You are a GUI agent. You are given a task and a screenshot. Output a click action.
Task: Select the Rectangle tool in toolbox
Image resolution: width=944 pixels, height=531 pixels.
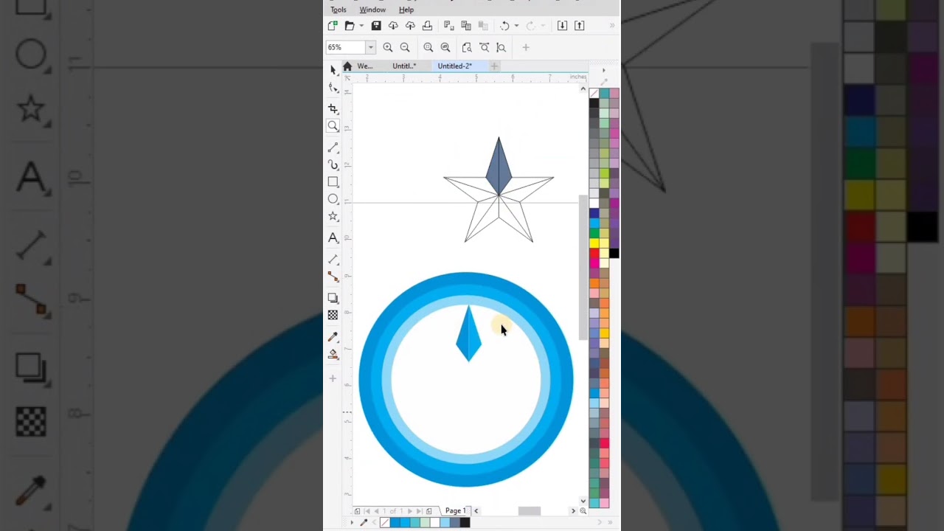(x=333, y=181)
